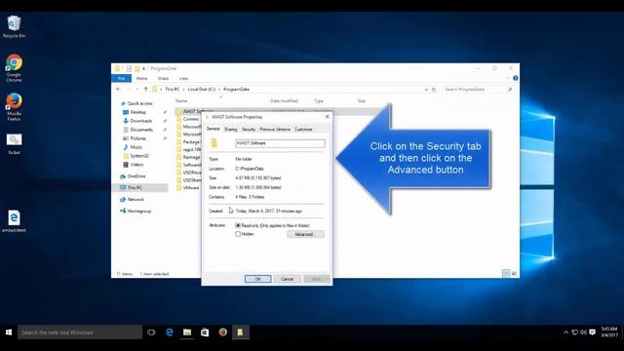Refresh the ProgramData folder view
Screen dimensions: 624x351
[434, 90]
